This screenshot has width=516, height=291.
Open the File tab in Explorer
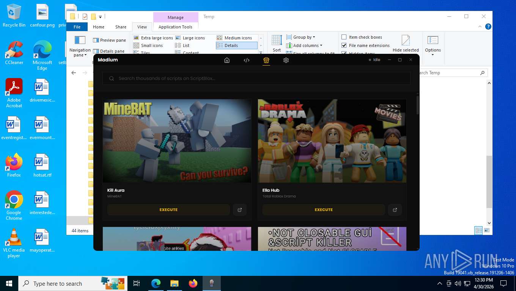(77, 27)
